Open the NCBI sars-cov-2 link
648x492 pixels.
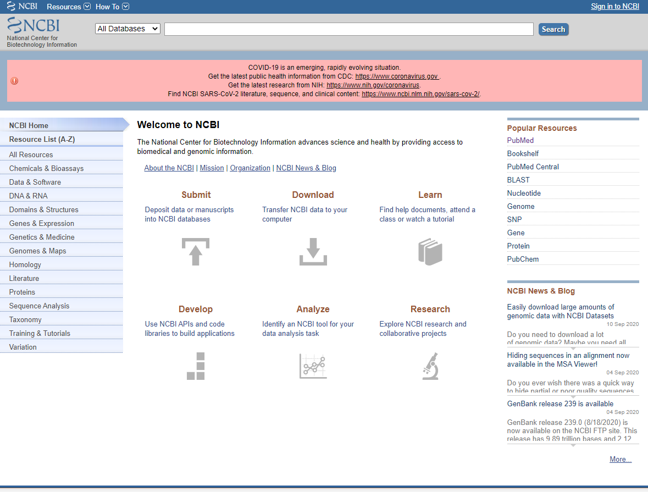tap(420, 94)
